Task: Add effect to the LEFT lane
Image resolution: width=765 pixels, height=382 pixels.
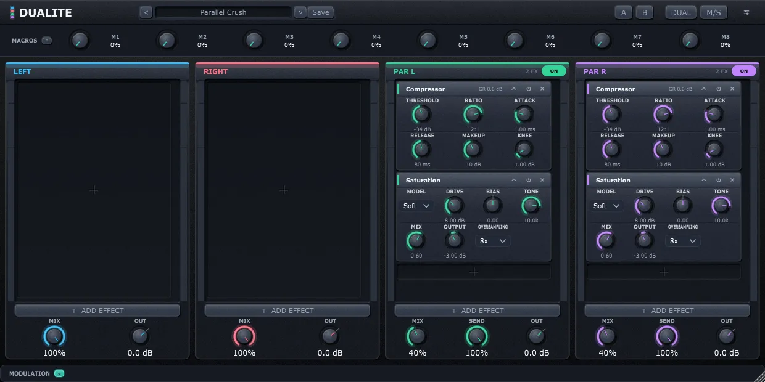Action: click(x=97, y=311)
